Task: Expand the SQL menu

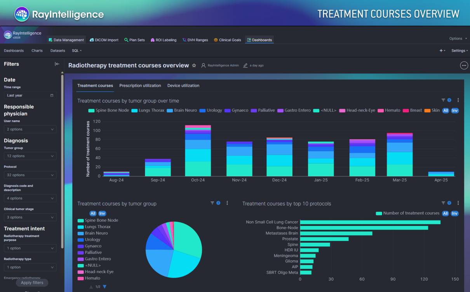Action: point(77,51)
